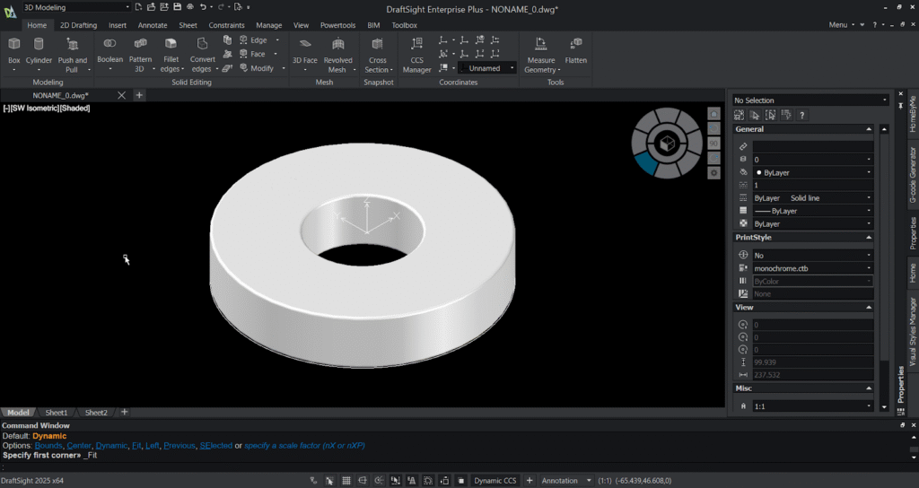919x488 pixels.
Task: Click the Fit option in command window
Action: point(136,446)
